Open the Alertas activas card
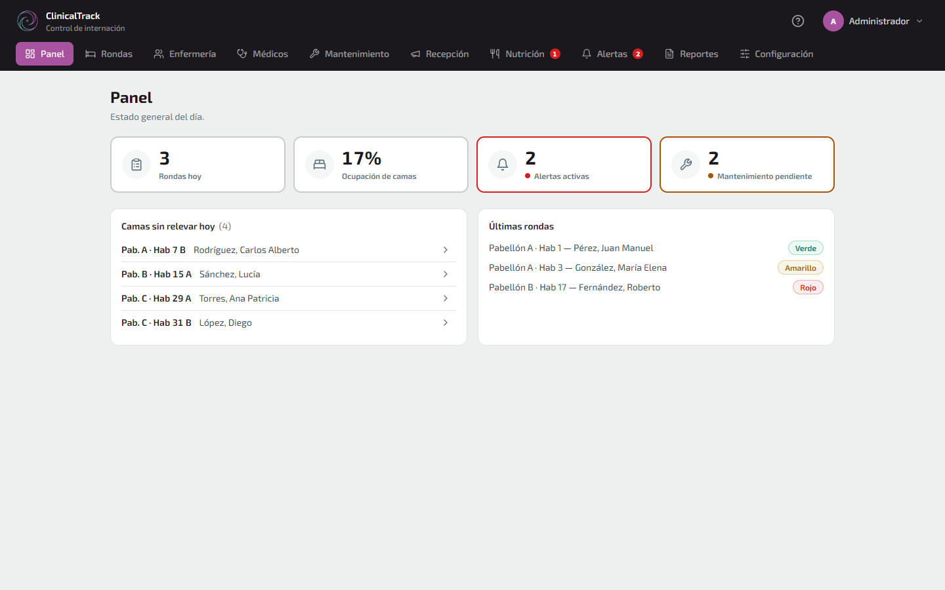 click(564, 165)
